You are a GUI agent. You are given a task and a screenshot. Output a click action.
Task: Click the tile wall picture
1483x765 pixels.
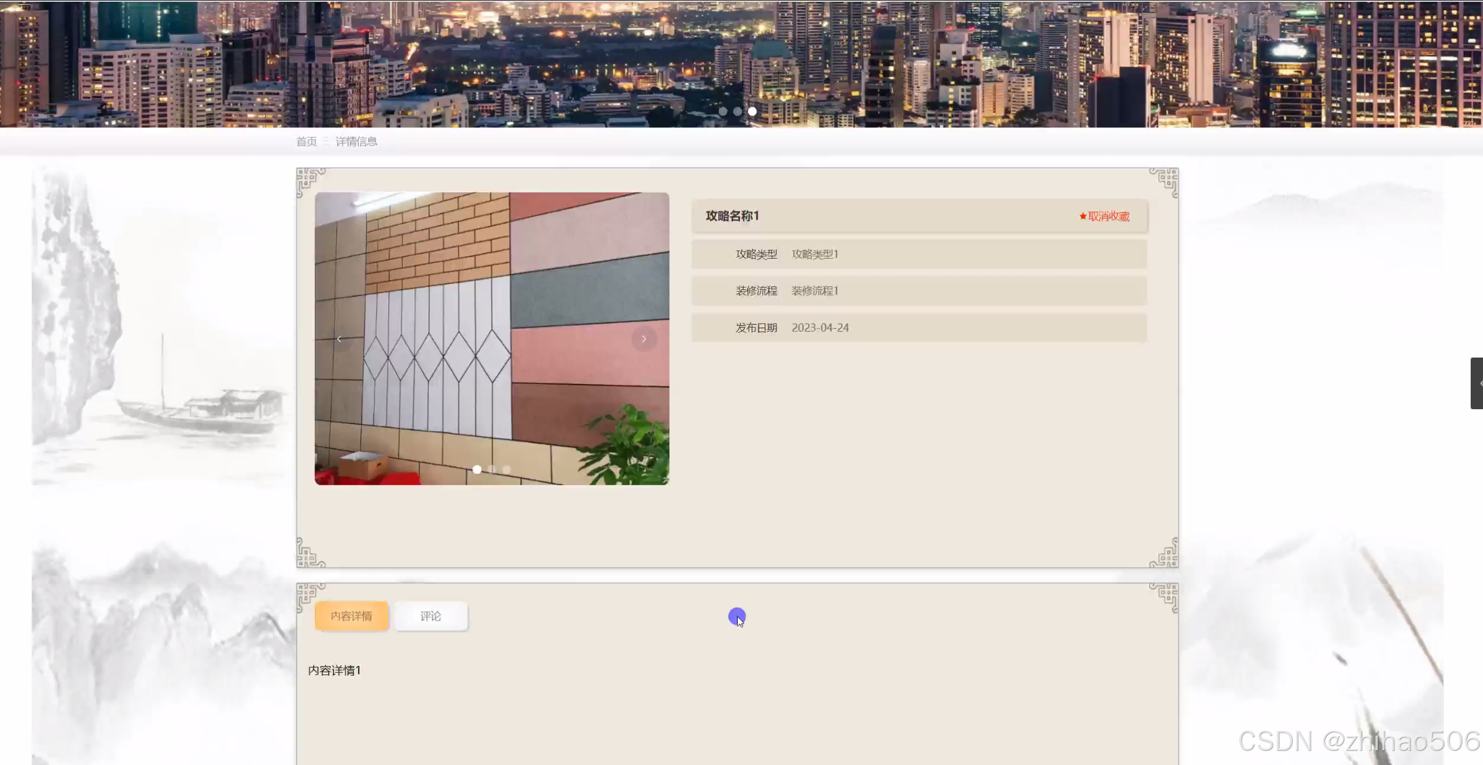[x=492, y=294]
